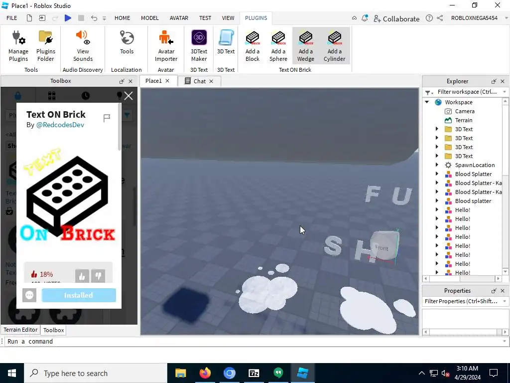
Task: Open Manage Plugins
Action: click(x=18, y=46)
